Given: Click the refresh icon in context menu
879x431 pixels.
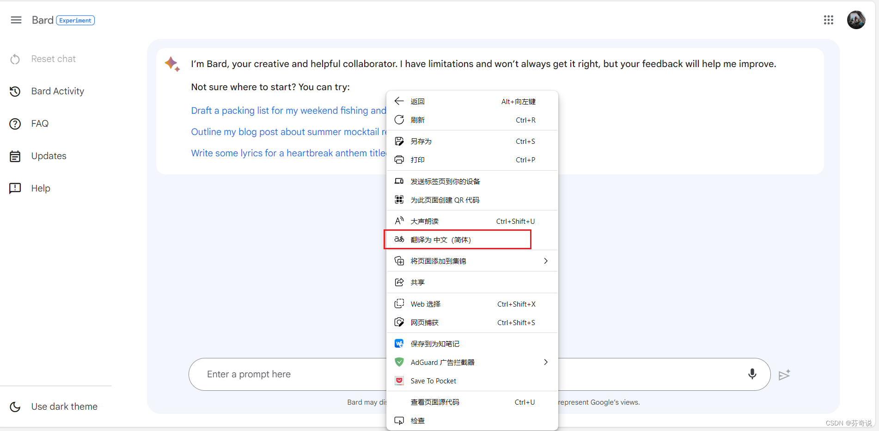Looking at the screenshot, I should click(x=399, y=120).
